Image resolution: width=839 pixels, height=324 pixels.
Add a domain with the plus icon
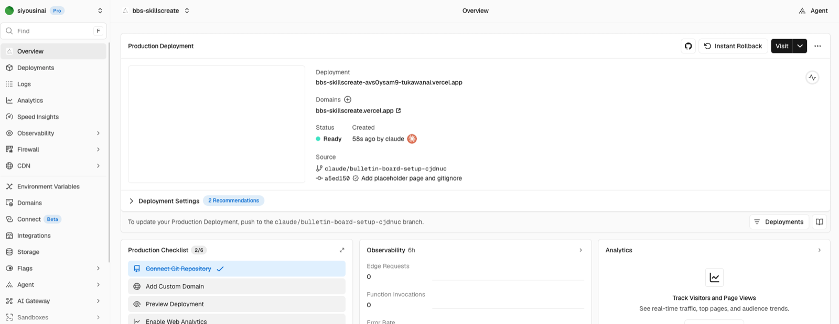[x=348, y=99]
